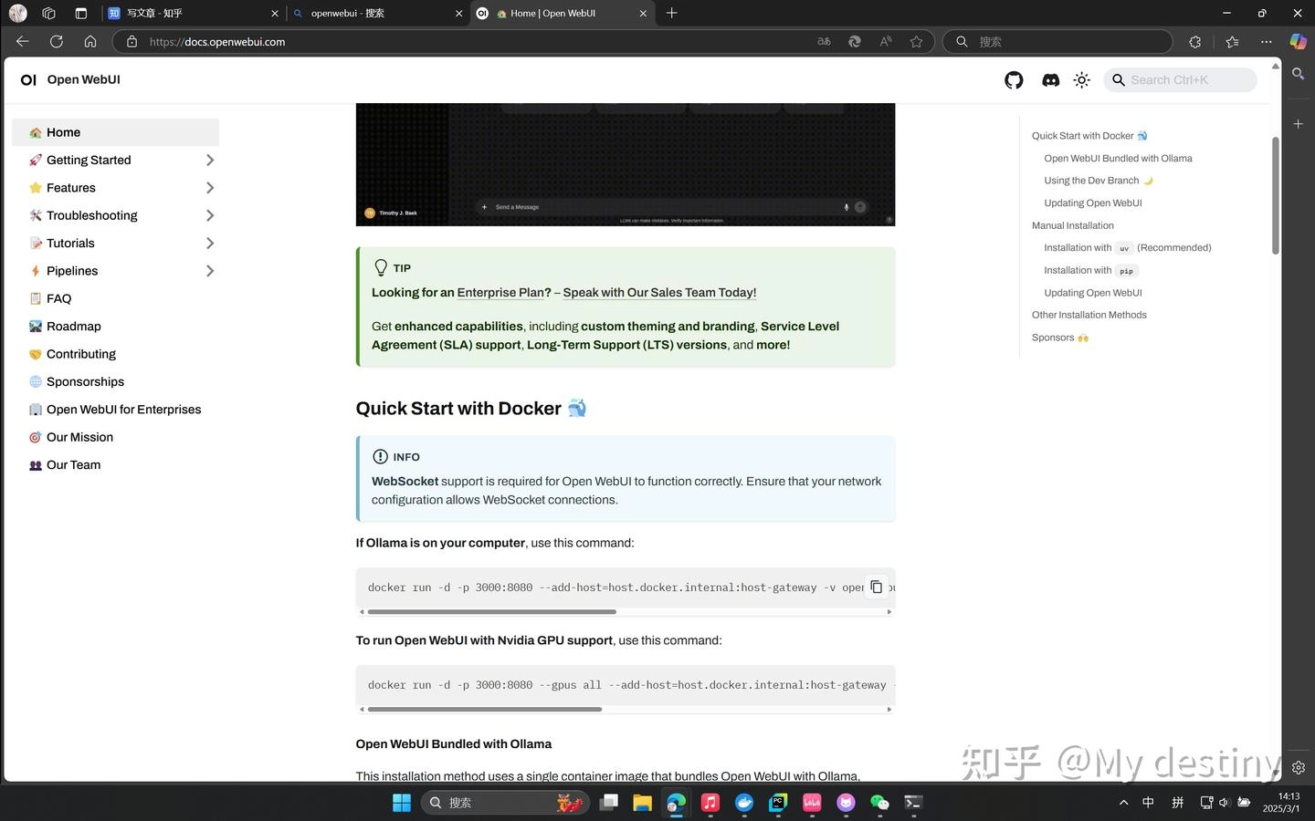
Task: Open Speak with Our Sales Team link
Action: [x=659, y=293]
